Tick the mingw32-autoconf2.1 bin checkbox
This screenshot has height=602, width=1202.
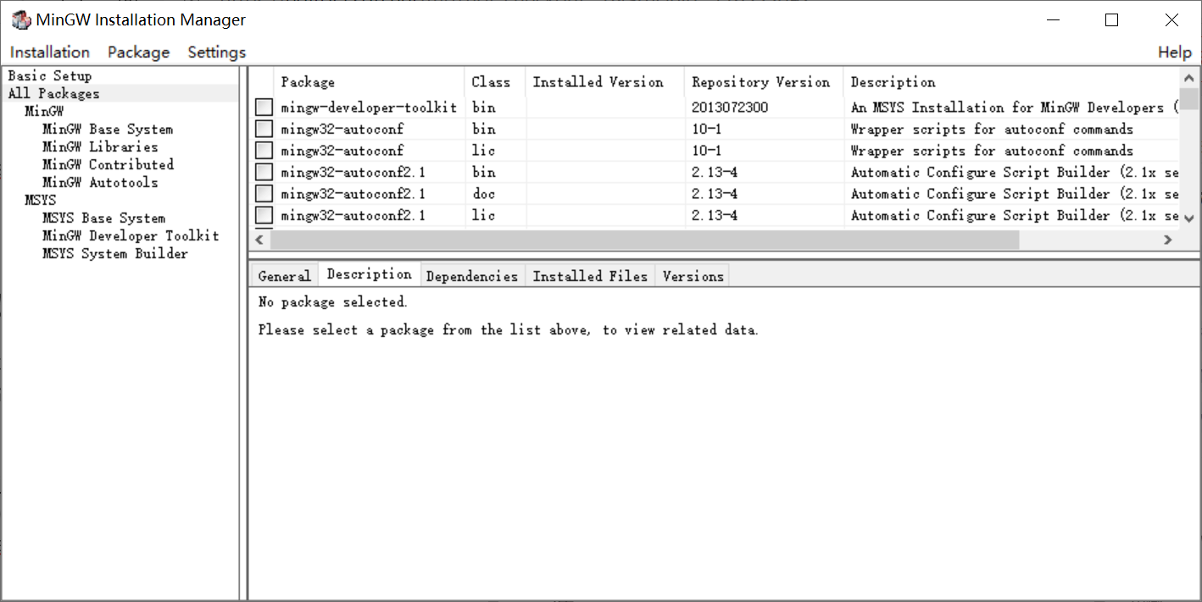tap(263, 172)
